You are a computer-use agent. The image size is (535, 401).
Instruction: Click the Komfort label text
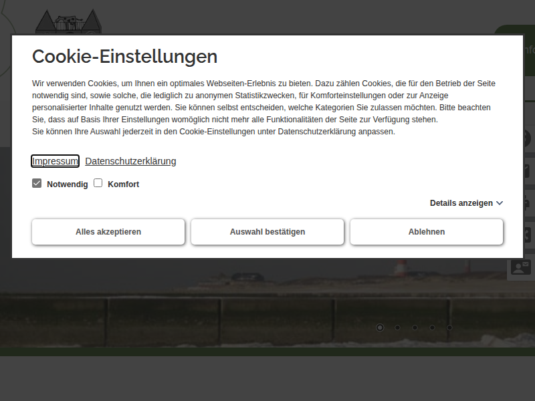[x=123, y=184]
